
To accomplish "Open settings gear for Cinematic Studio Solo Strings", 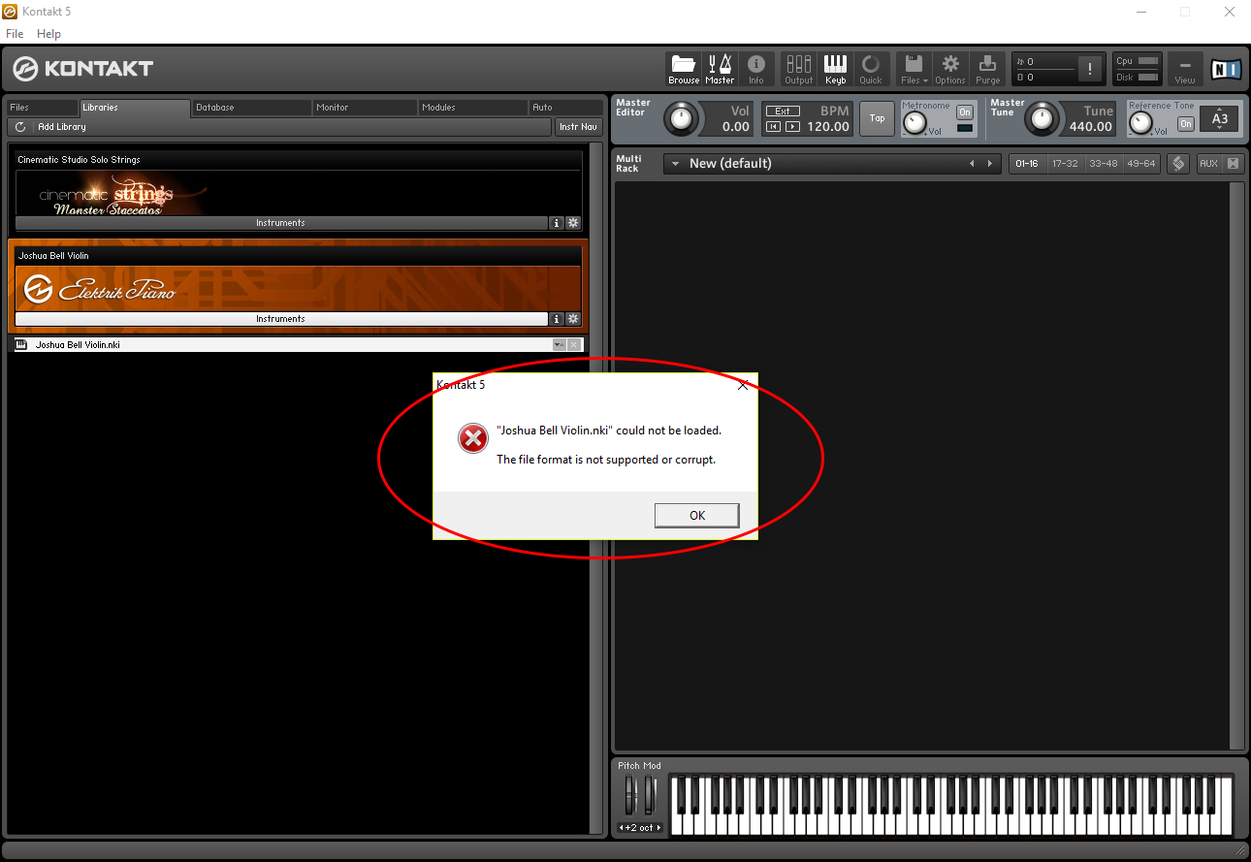I will (573, 223).
